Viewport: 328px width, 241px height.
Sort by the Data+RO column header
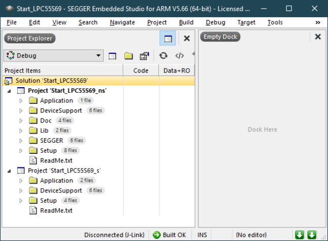(x=177, y=71)
